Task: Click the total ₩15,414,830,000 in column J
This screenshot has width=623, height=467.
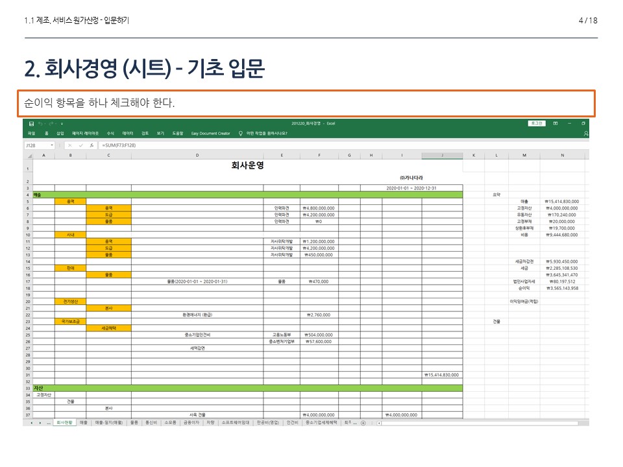Action: [x=442, y=375]
